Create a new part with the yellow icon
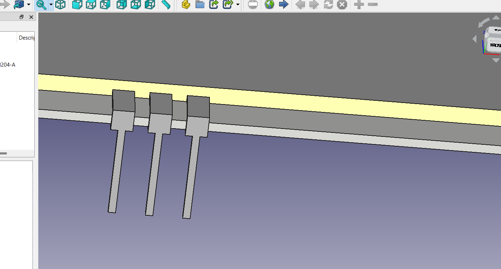Image resolution: width=501 pixels, height=269 pixels. coord(186,5)
